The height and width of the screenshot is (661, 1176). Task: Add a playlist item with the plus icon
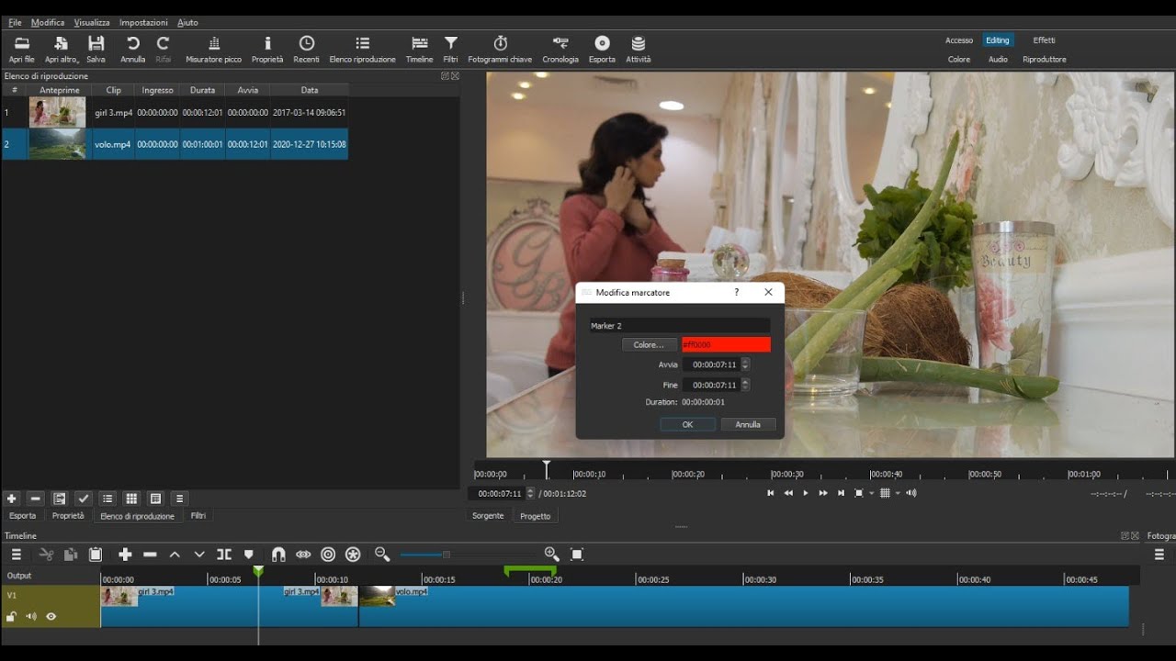click(x=12, y=499)
